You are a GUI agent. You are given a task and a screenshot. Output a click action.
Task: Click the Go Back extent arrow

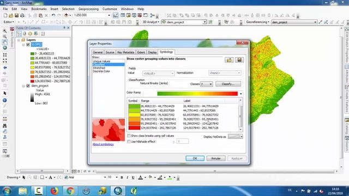(5, 68)
